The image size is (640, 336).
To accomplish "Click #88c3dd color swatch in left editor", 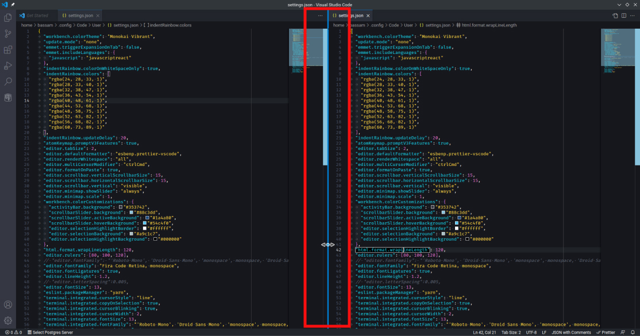I will 132,213.
